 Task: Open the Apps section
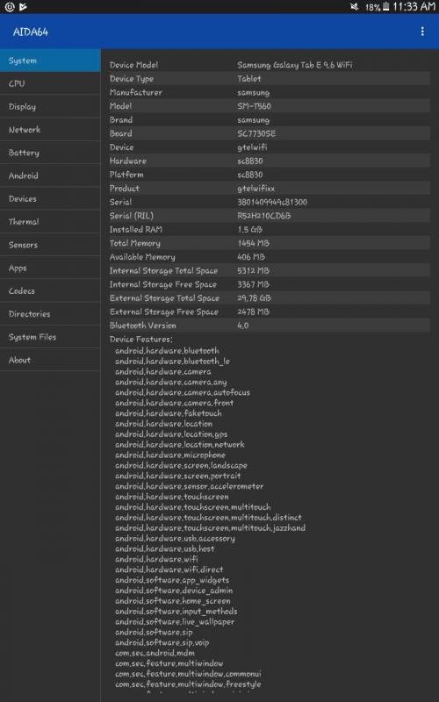[50, 269]
